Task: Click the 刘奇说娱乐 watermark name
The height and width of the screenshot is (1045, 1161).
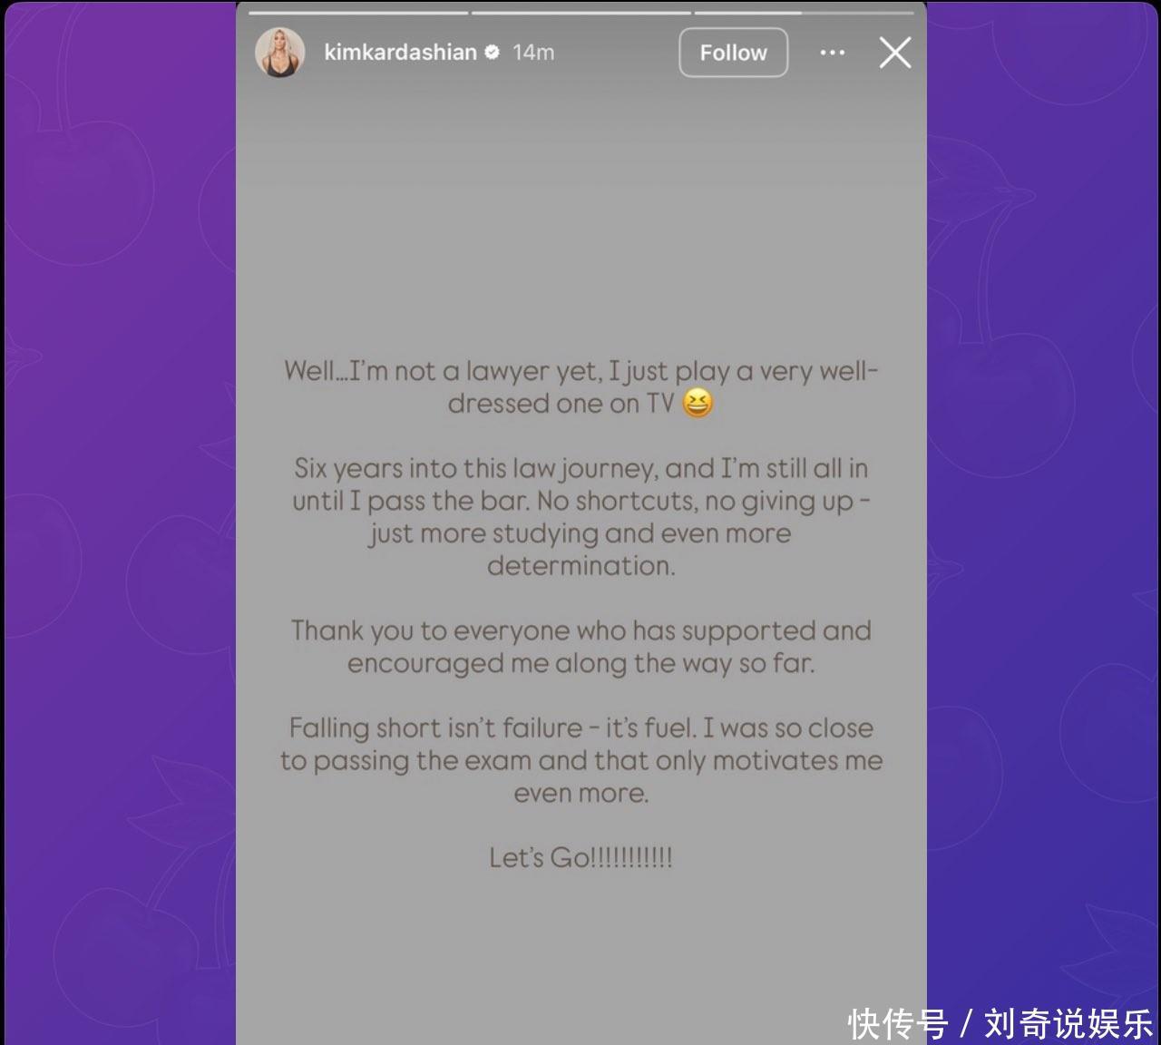Action: tap(1068, 1024)
